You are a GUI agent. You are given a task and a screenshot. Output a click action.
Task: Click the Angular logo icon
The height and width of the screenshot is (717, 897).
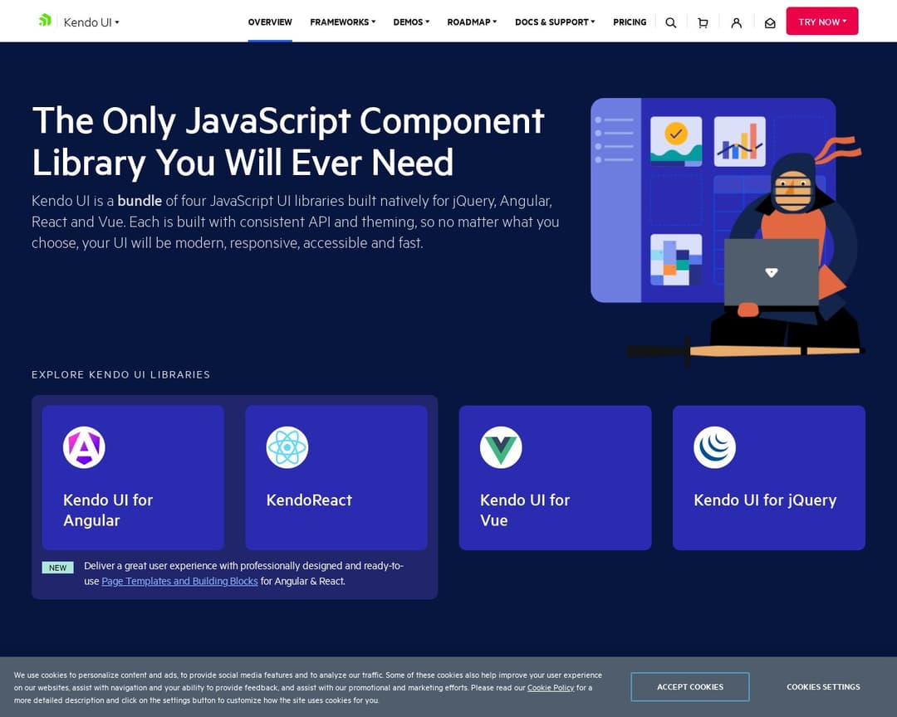tap(84, 447)
